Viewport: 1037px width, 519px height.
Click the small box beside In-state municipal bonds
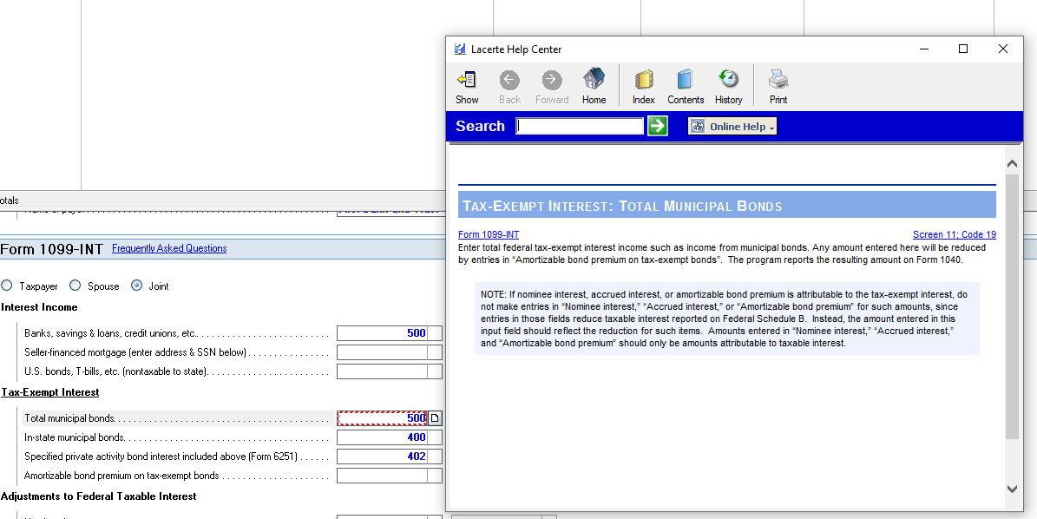435,437
